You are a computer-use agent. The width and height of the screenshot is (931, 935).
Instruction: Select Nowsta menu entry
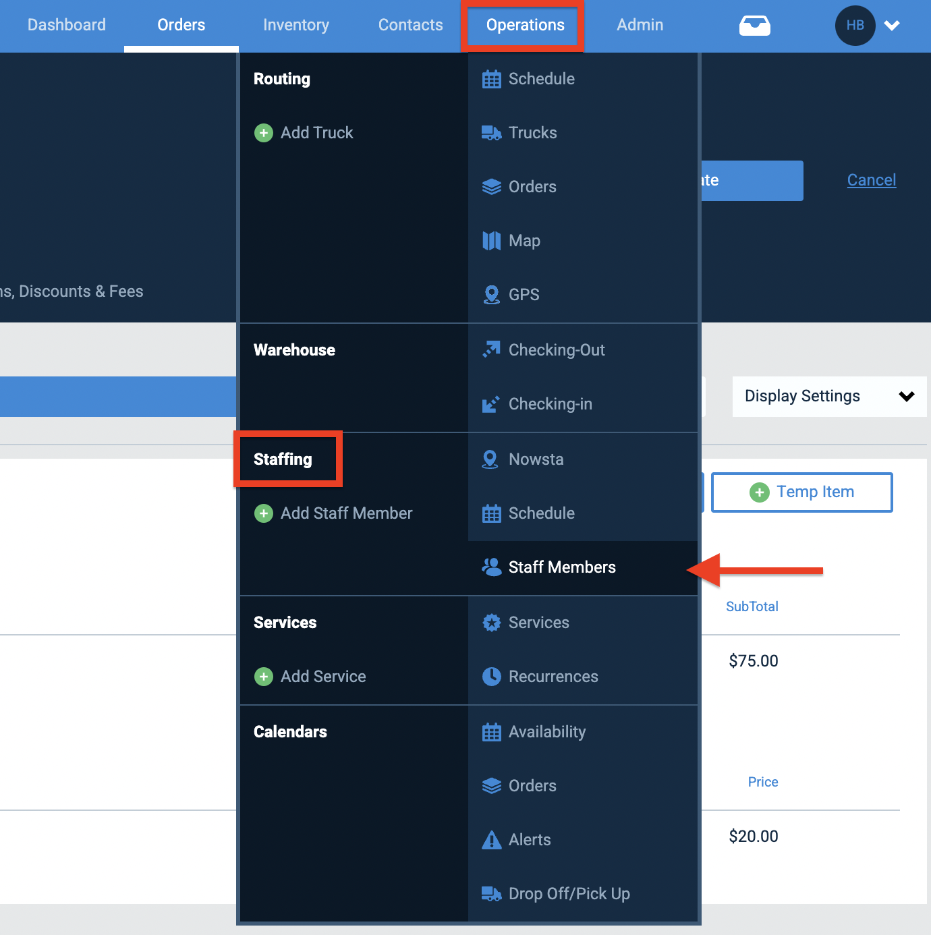tap(583, 459)
